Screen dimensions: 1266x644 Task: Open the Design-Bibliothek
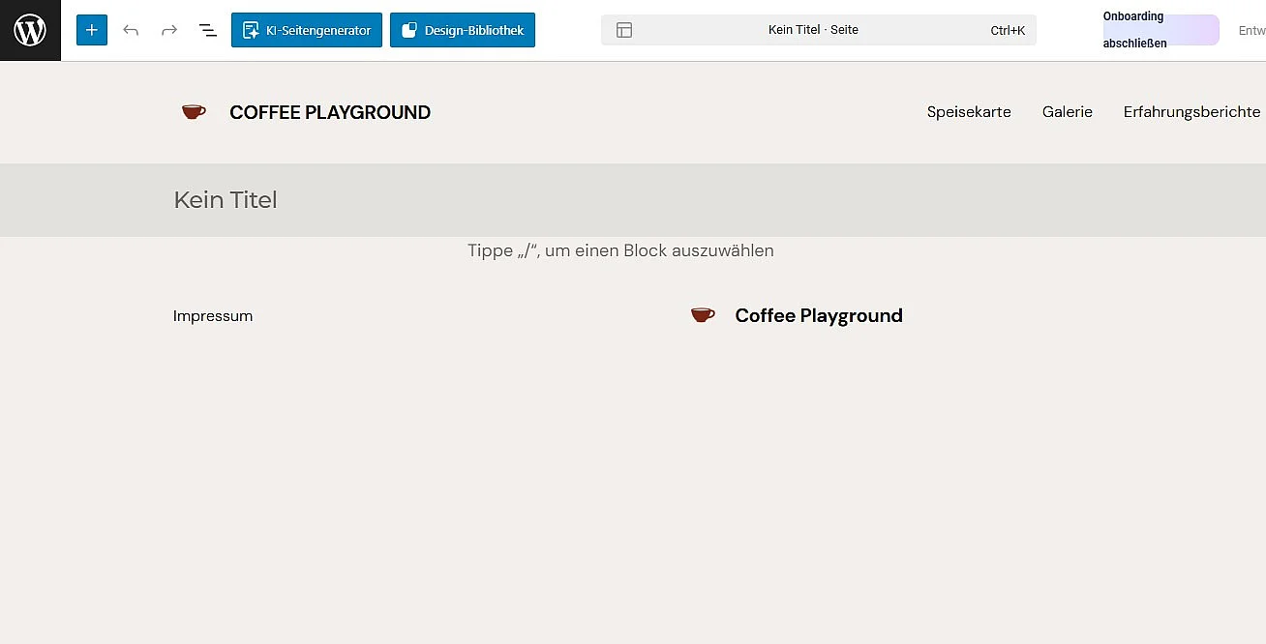pyautogui.click(x=463, y=30)
